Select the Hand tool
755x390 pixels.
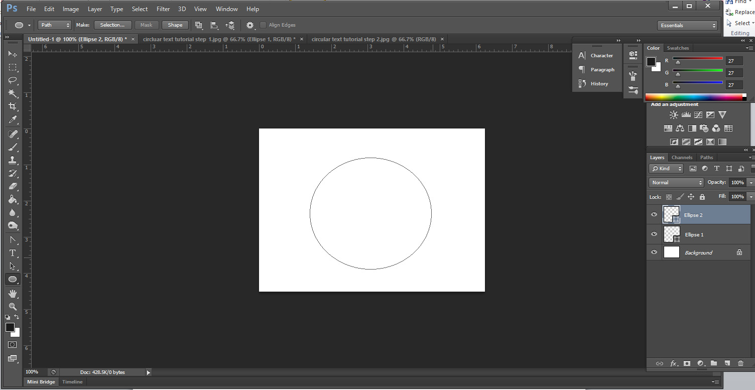13,293
